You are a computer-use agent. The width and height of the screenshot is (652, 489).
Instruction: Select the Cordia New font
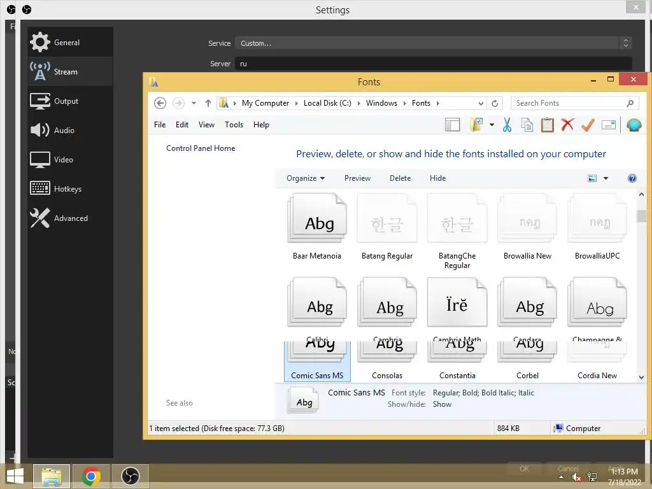coord(597,361)
